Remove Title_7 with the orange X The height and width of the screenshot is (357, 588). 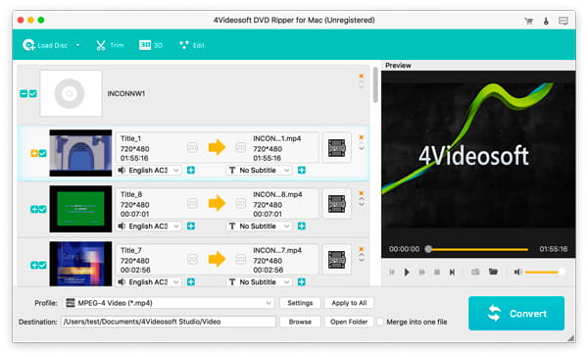[x=361, y=249]
